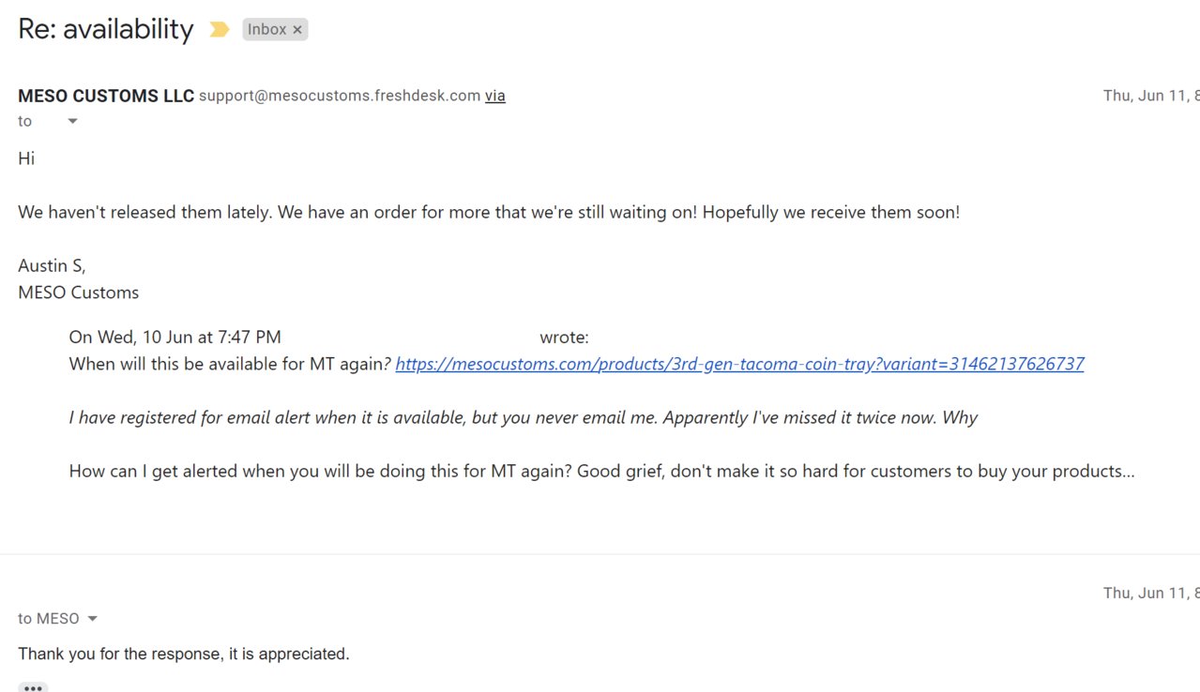Click the first message's Thu, Jun 11 timestamp

click(1151, 96)
